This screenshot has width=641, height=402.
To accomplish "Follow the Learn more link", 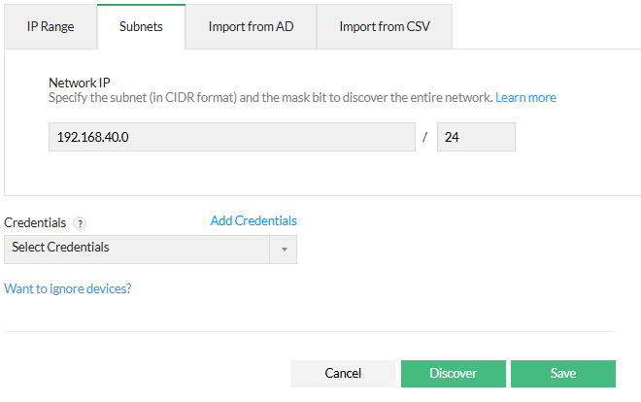I will pos(525,98).
